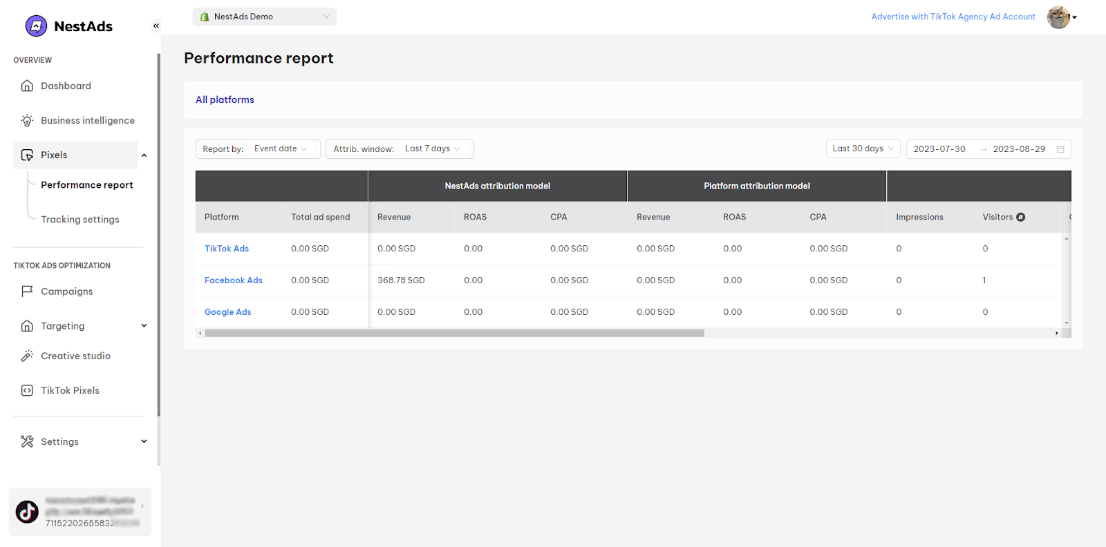
Task: Click the user profile avatar
Action: [1058, 17]
